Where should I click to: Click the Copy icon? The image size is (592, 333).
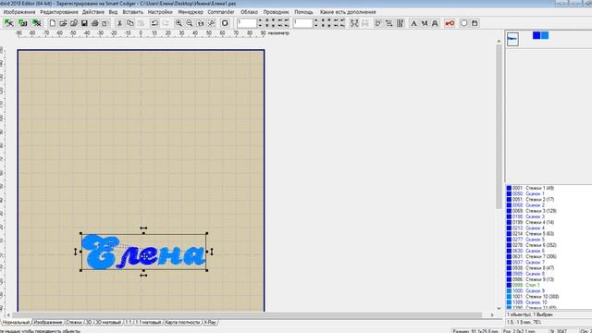(x=129, y=23)
